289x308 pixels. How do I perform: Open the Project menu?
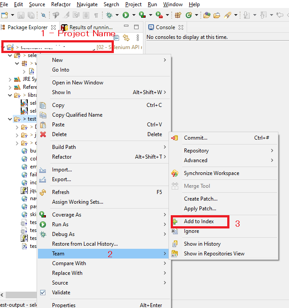coord(133,4)
